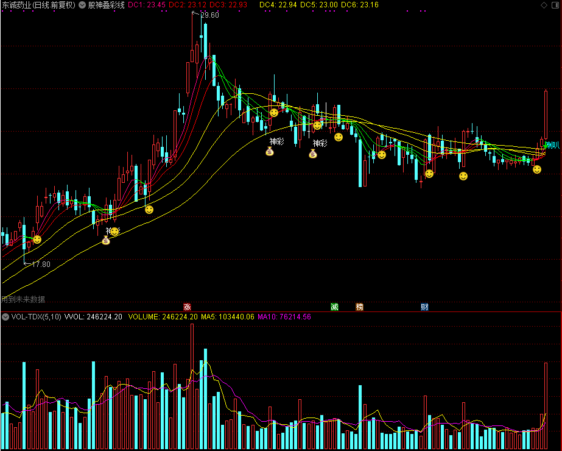Click the 喇叭 signal label with green arrow
This screenshot has width=562, height=451.
tap(552, 145)
